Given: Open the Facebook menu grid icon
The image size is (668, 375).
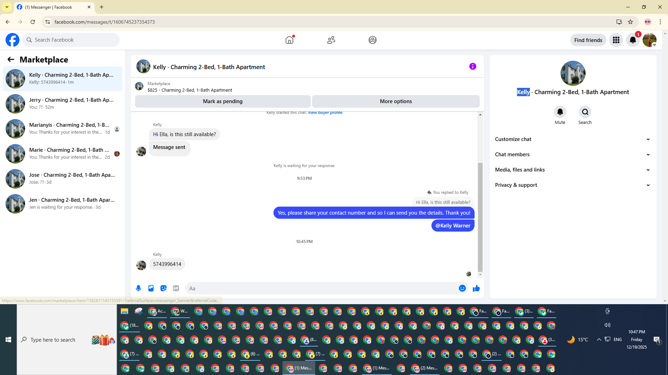Looking at the screenshot, I should 616,40.
